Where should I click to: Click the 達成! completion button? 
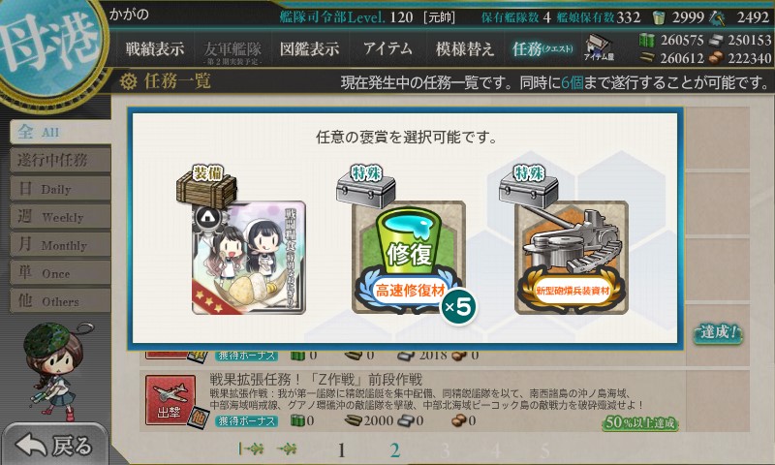[718, 333]
